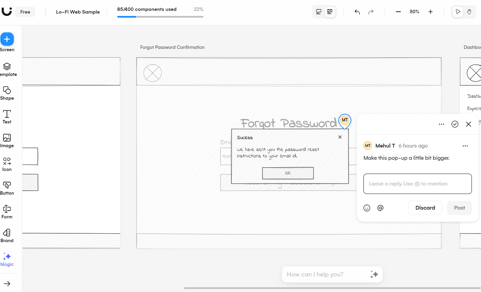Resolve Mehul T's comment with checkmark

pyautogui.click(x=455, y=124)
